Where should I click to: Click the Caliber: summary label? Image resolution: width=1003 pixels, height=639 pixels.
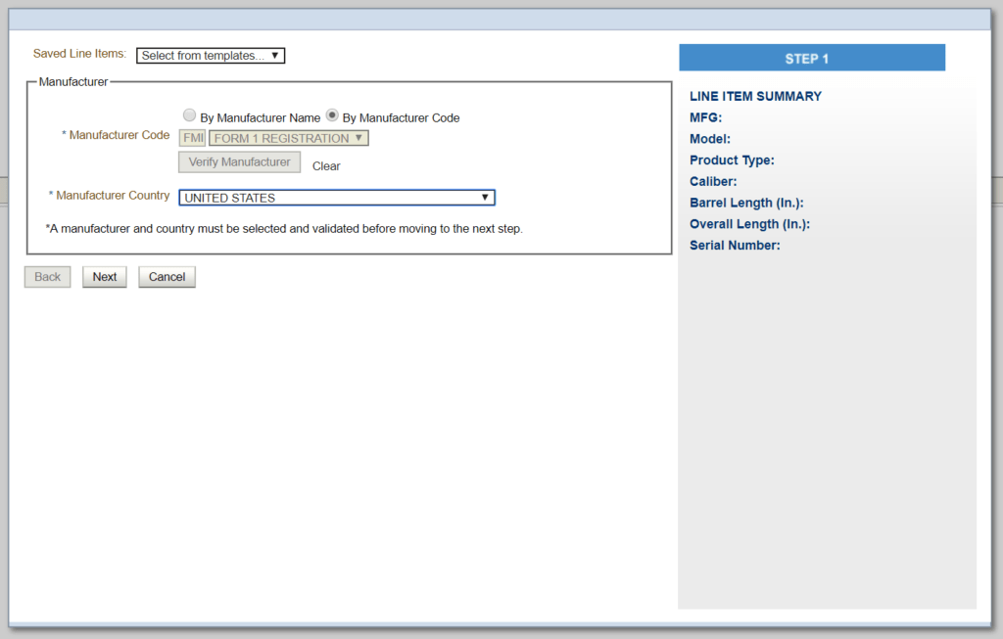click(x=713, y=181)
